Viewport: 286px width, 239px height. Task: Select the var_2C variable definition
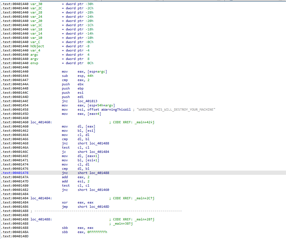[36, 8]
